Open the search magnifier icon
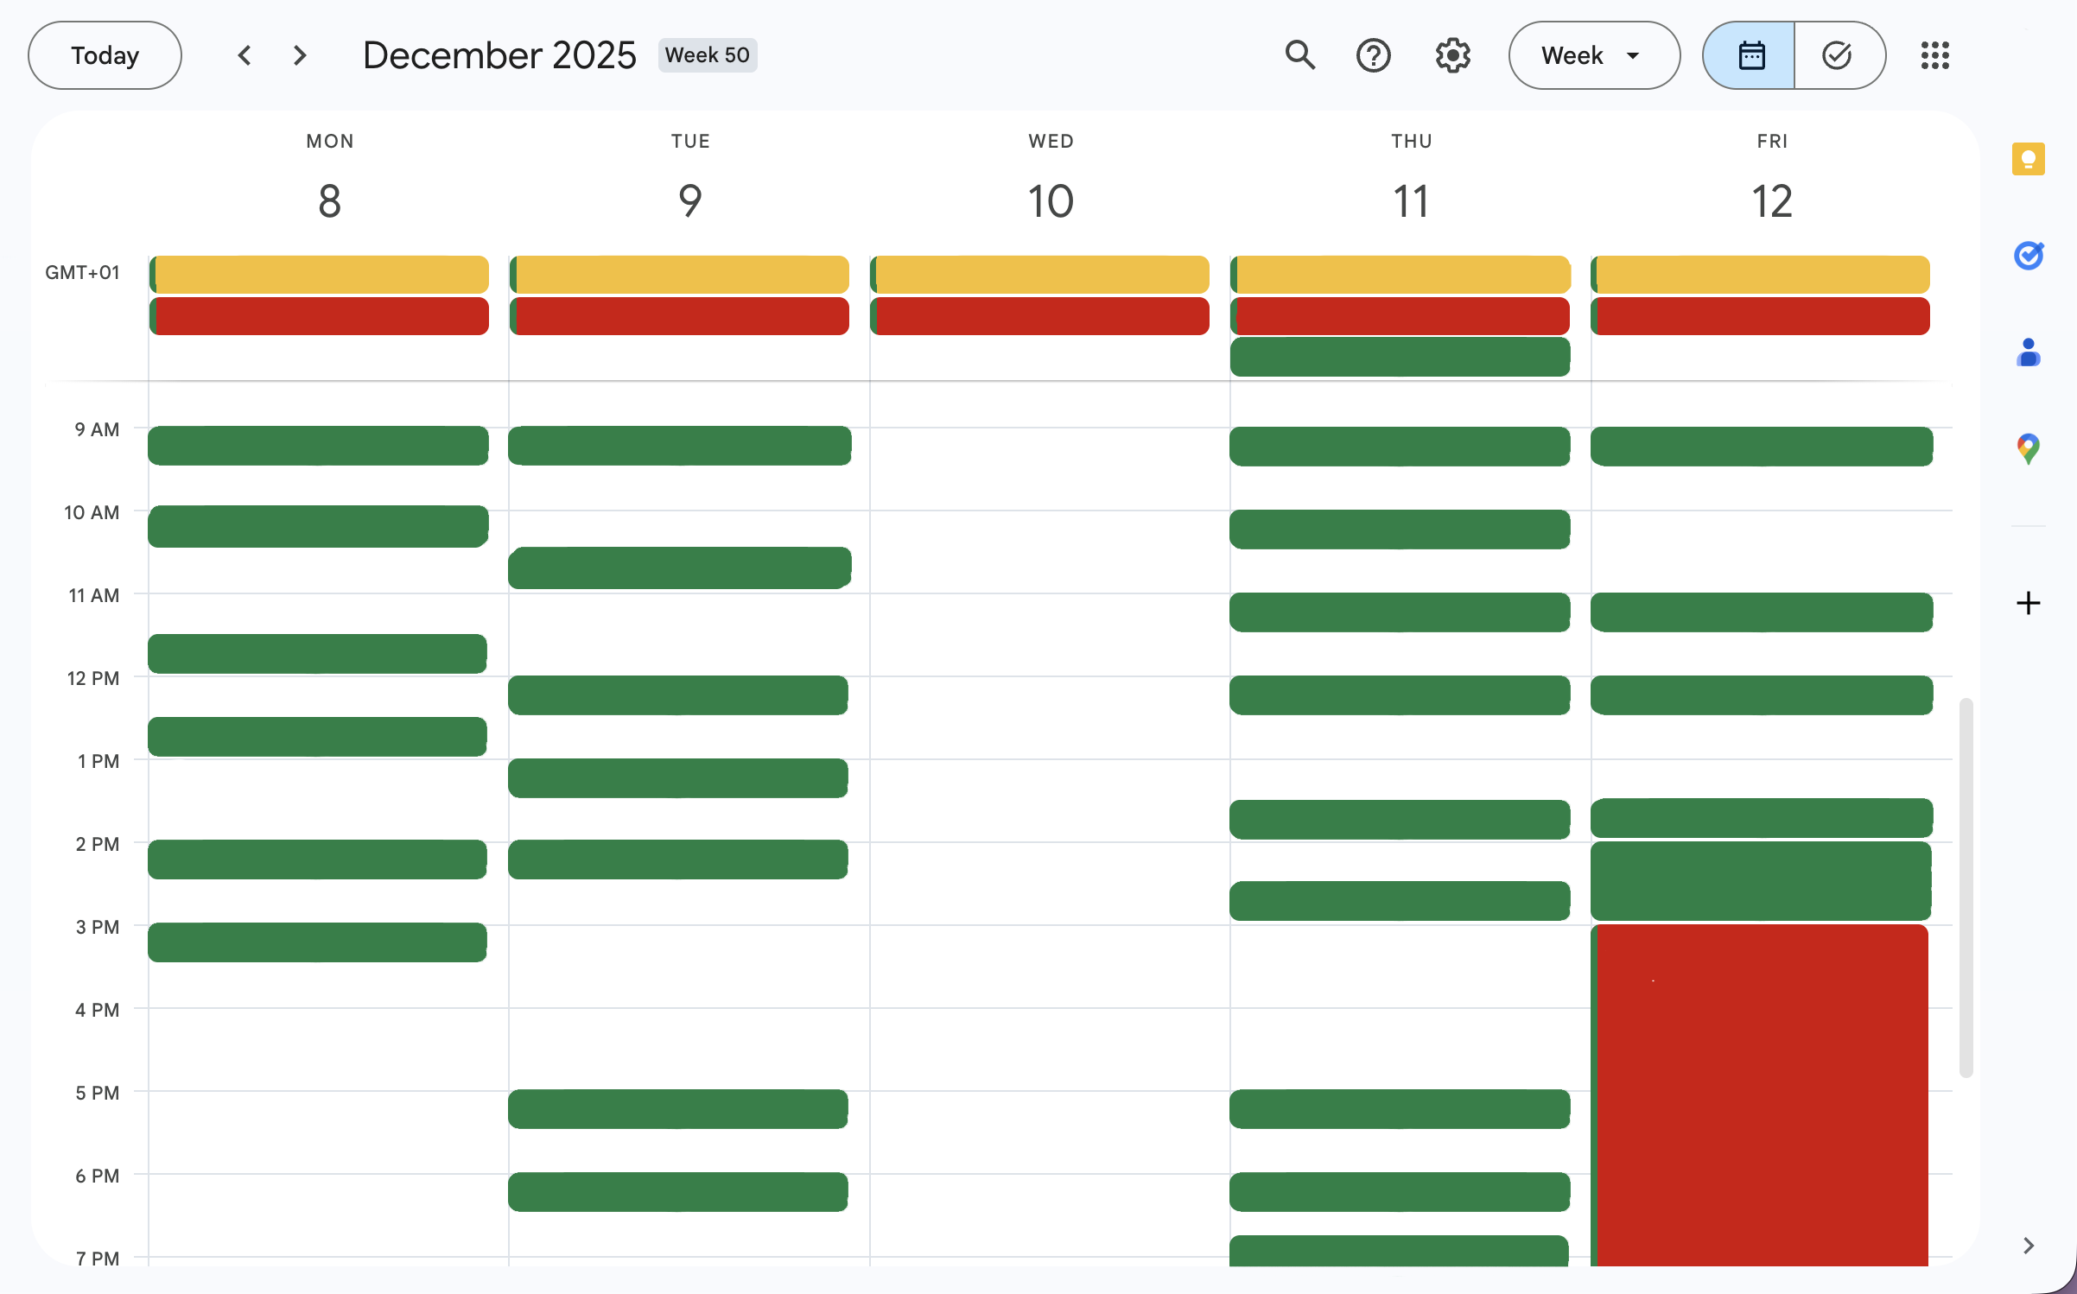 click(1299, 55)
